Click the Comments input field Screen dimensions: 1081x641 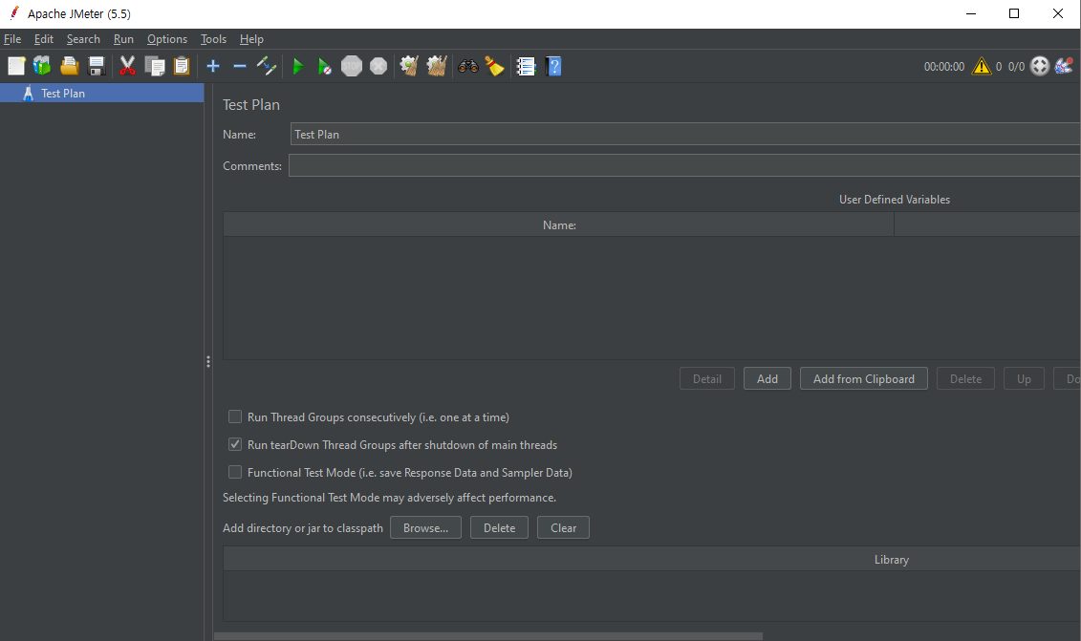tap(684, 165)
